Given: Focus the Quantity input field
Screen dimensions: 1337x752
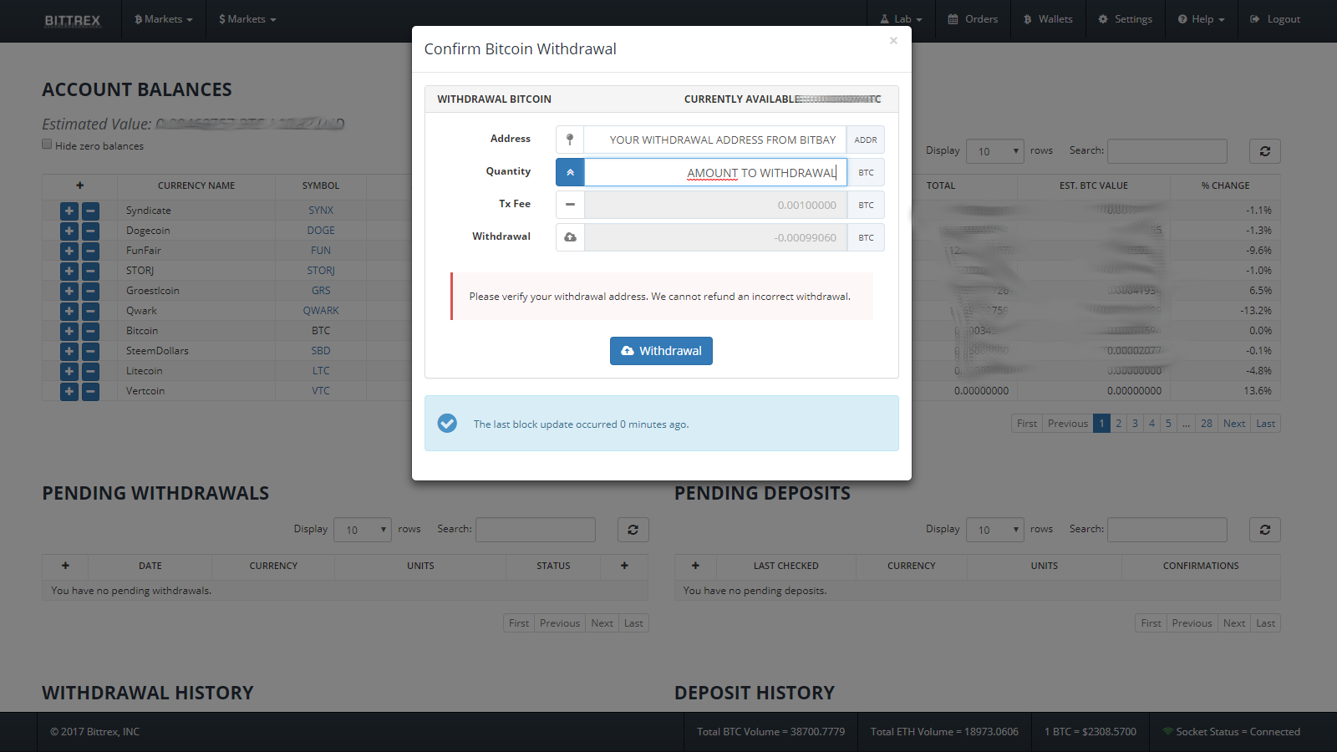Looking at the screenshot, I should pos(715,172).
